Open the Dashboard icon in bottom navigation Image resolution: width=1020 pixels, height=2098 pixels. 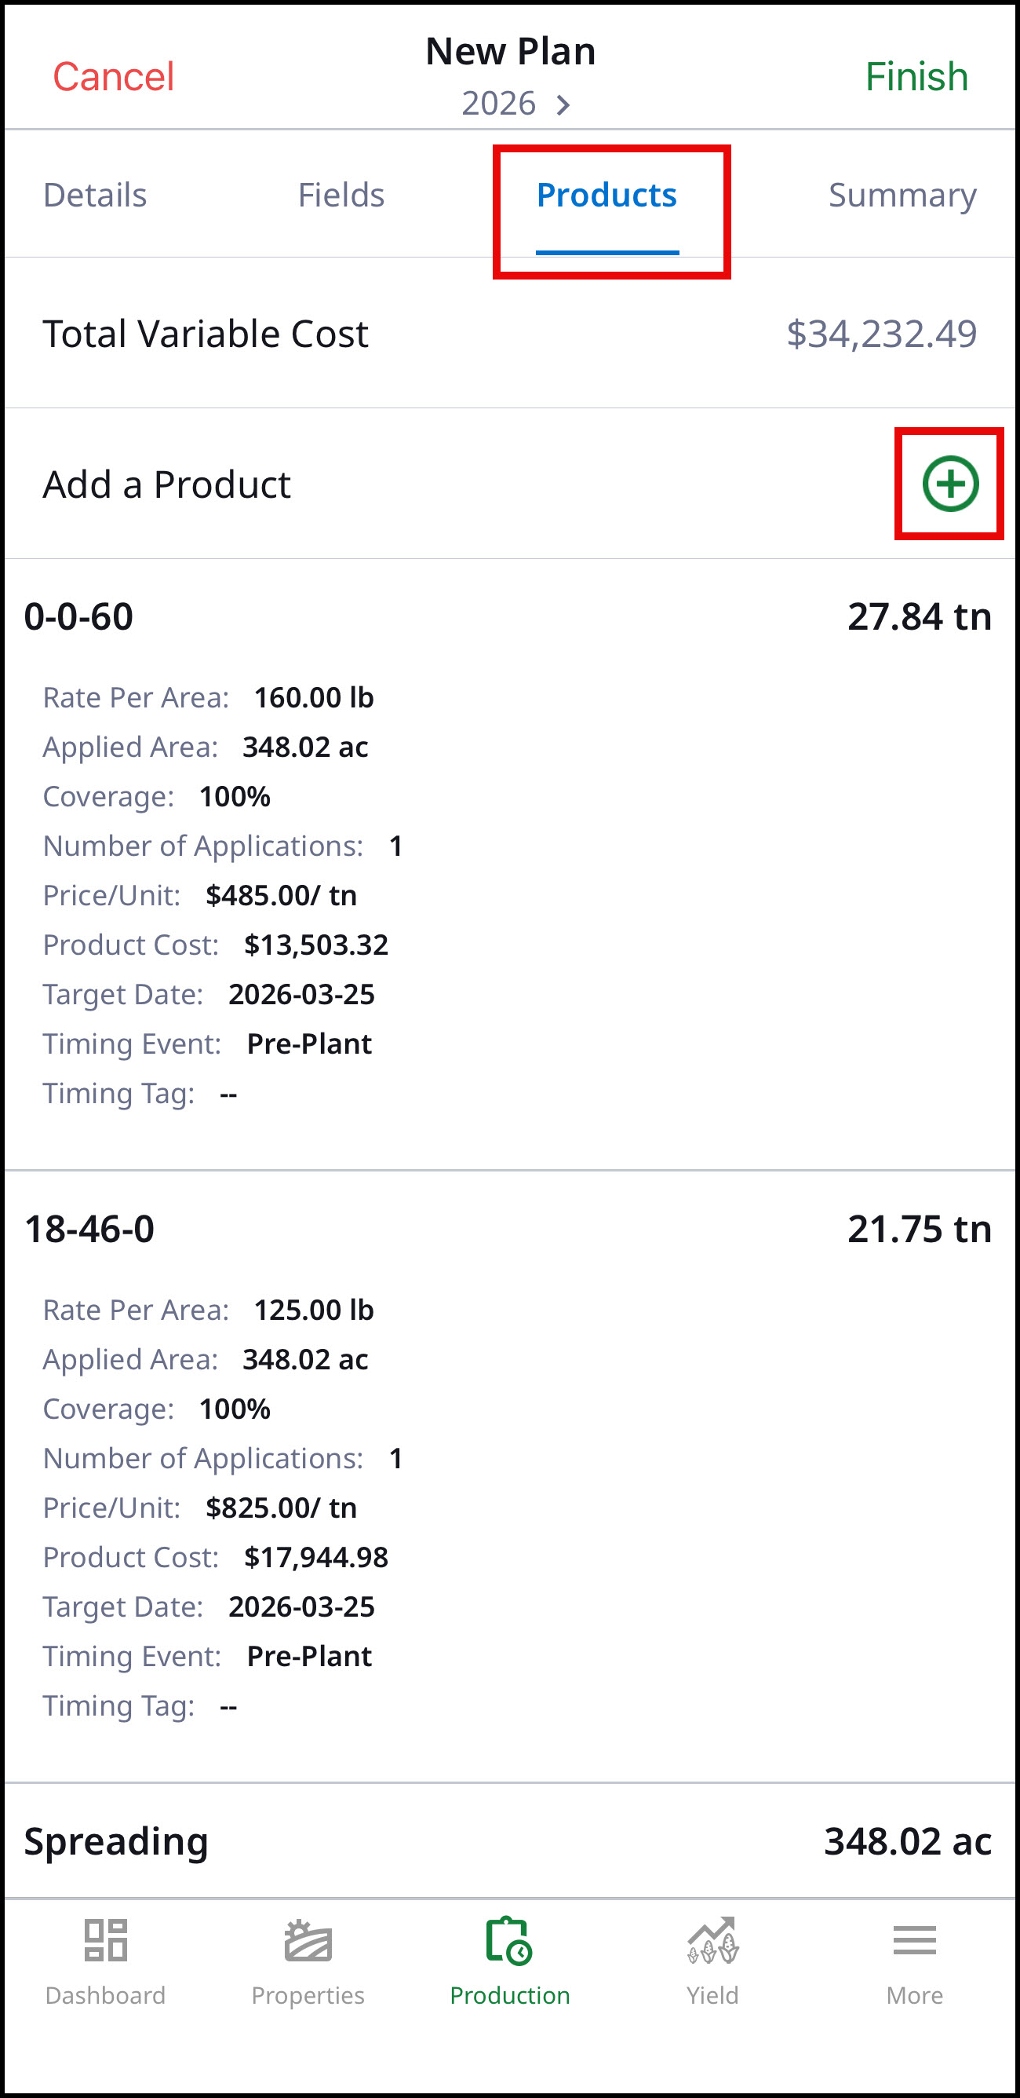tap(106, 1939)
